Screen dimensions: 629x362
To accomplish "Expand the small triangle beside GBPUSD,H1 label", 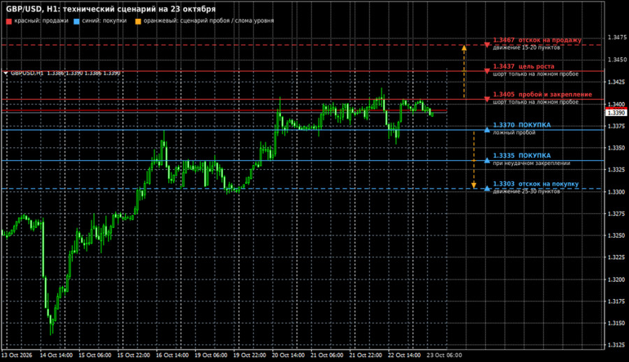I will pyautogui.click(x=6, y=73).
